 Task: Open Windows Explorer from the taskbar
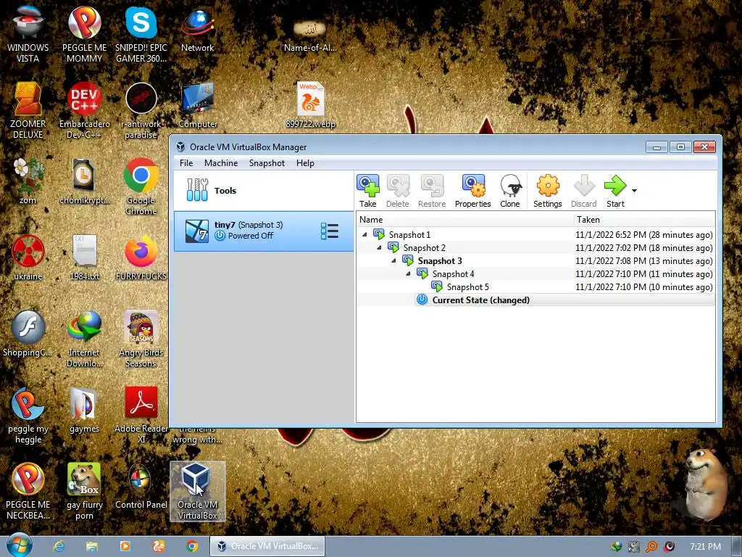tap(92, 546)
